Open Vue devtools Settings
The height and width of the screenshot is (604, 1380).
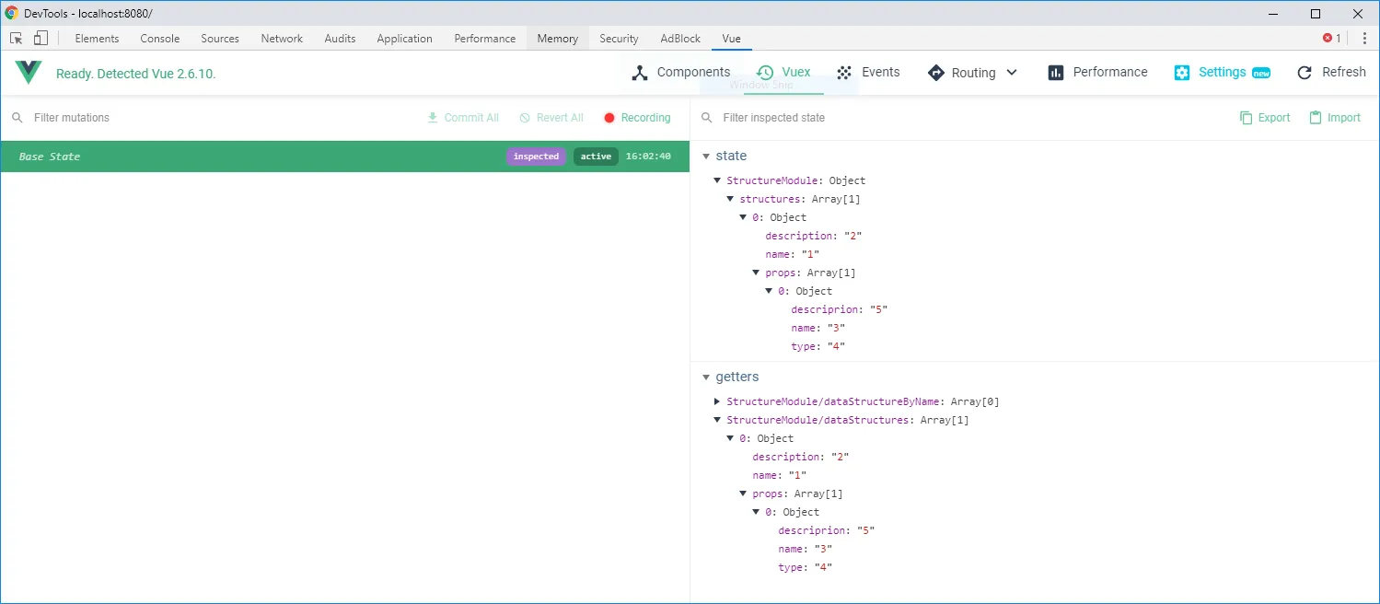[x=1223, y=73]
